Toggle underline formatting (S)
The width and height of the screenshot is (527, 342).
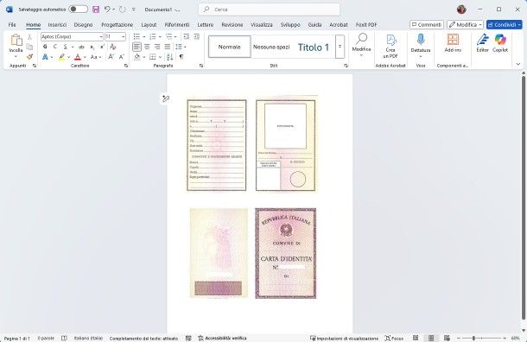(65, 47)
